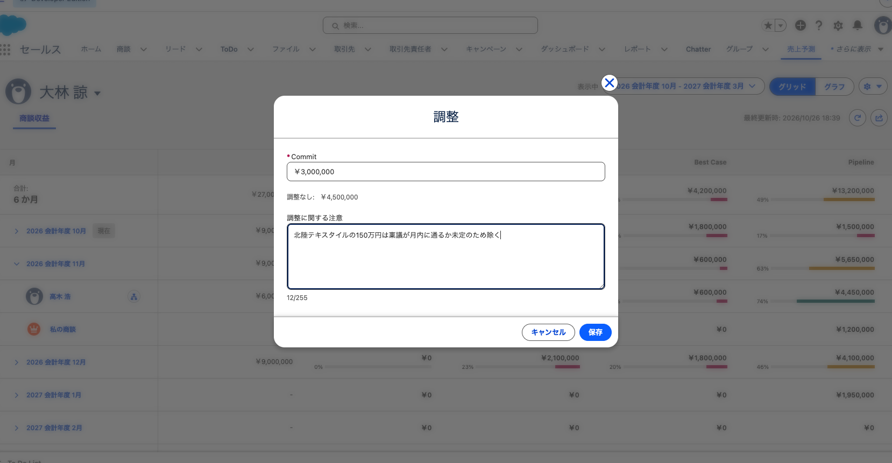The width and height of the screenshot is (892, 463).
Task: Open the setup gear icon in header
Action: coord(838,25)
